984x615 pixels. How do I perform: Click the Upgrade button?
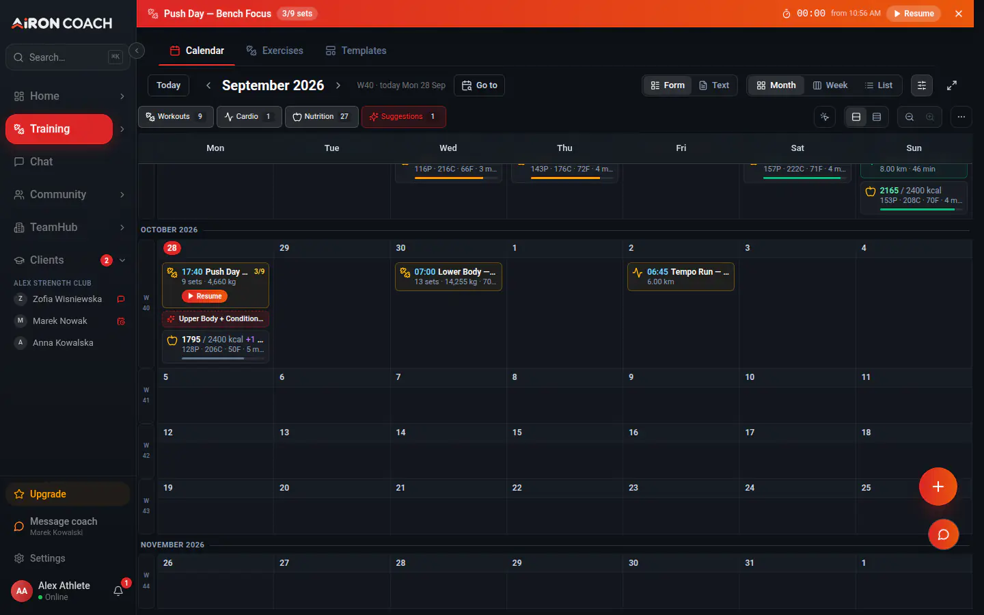tap(68, 494)
